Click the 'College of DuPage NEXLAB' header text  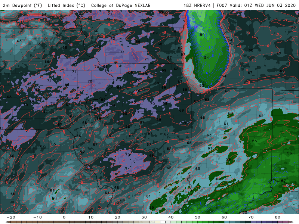(121, 5)
